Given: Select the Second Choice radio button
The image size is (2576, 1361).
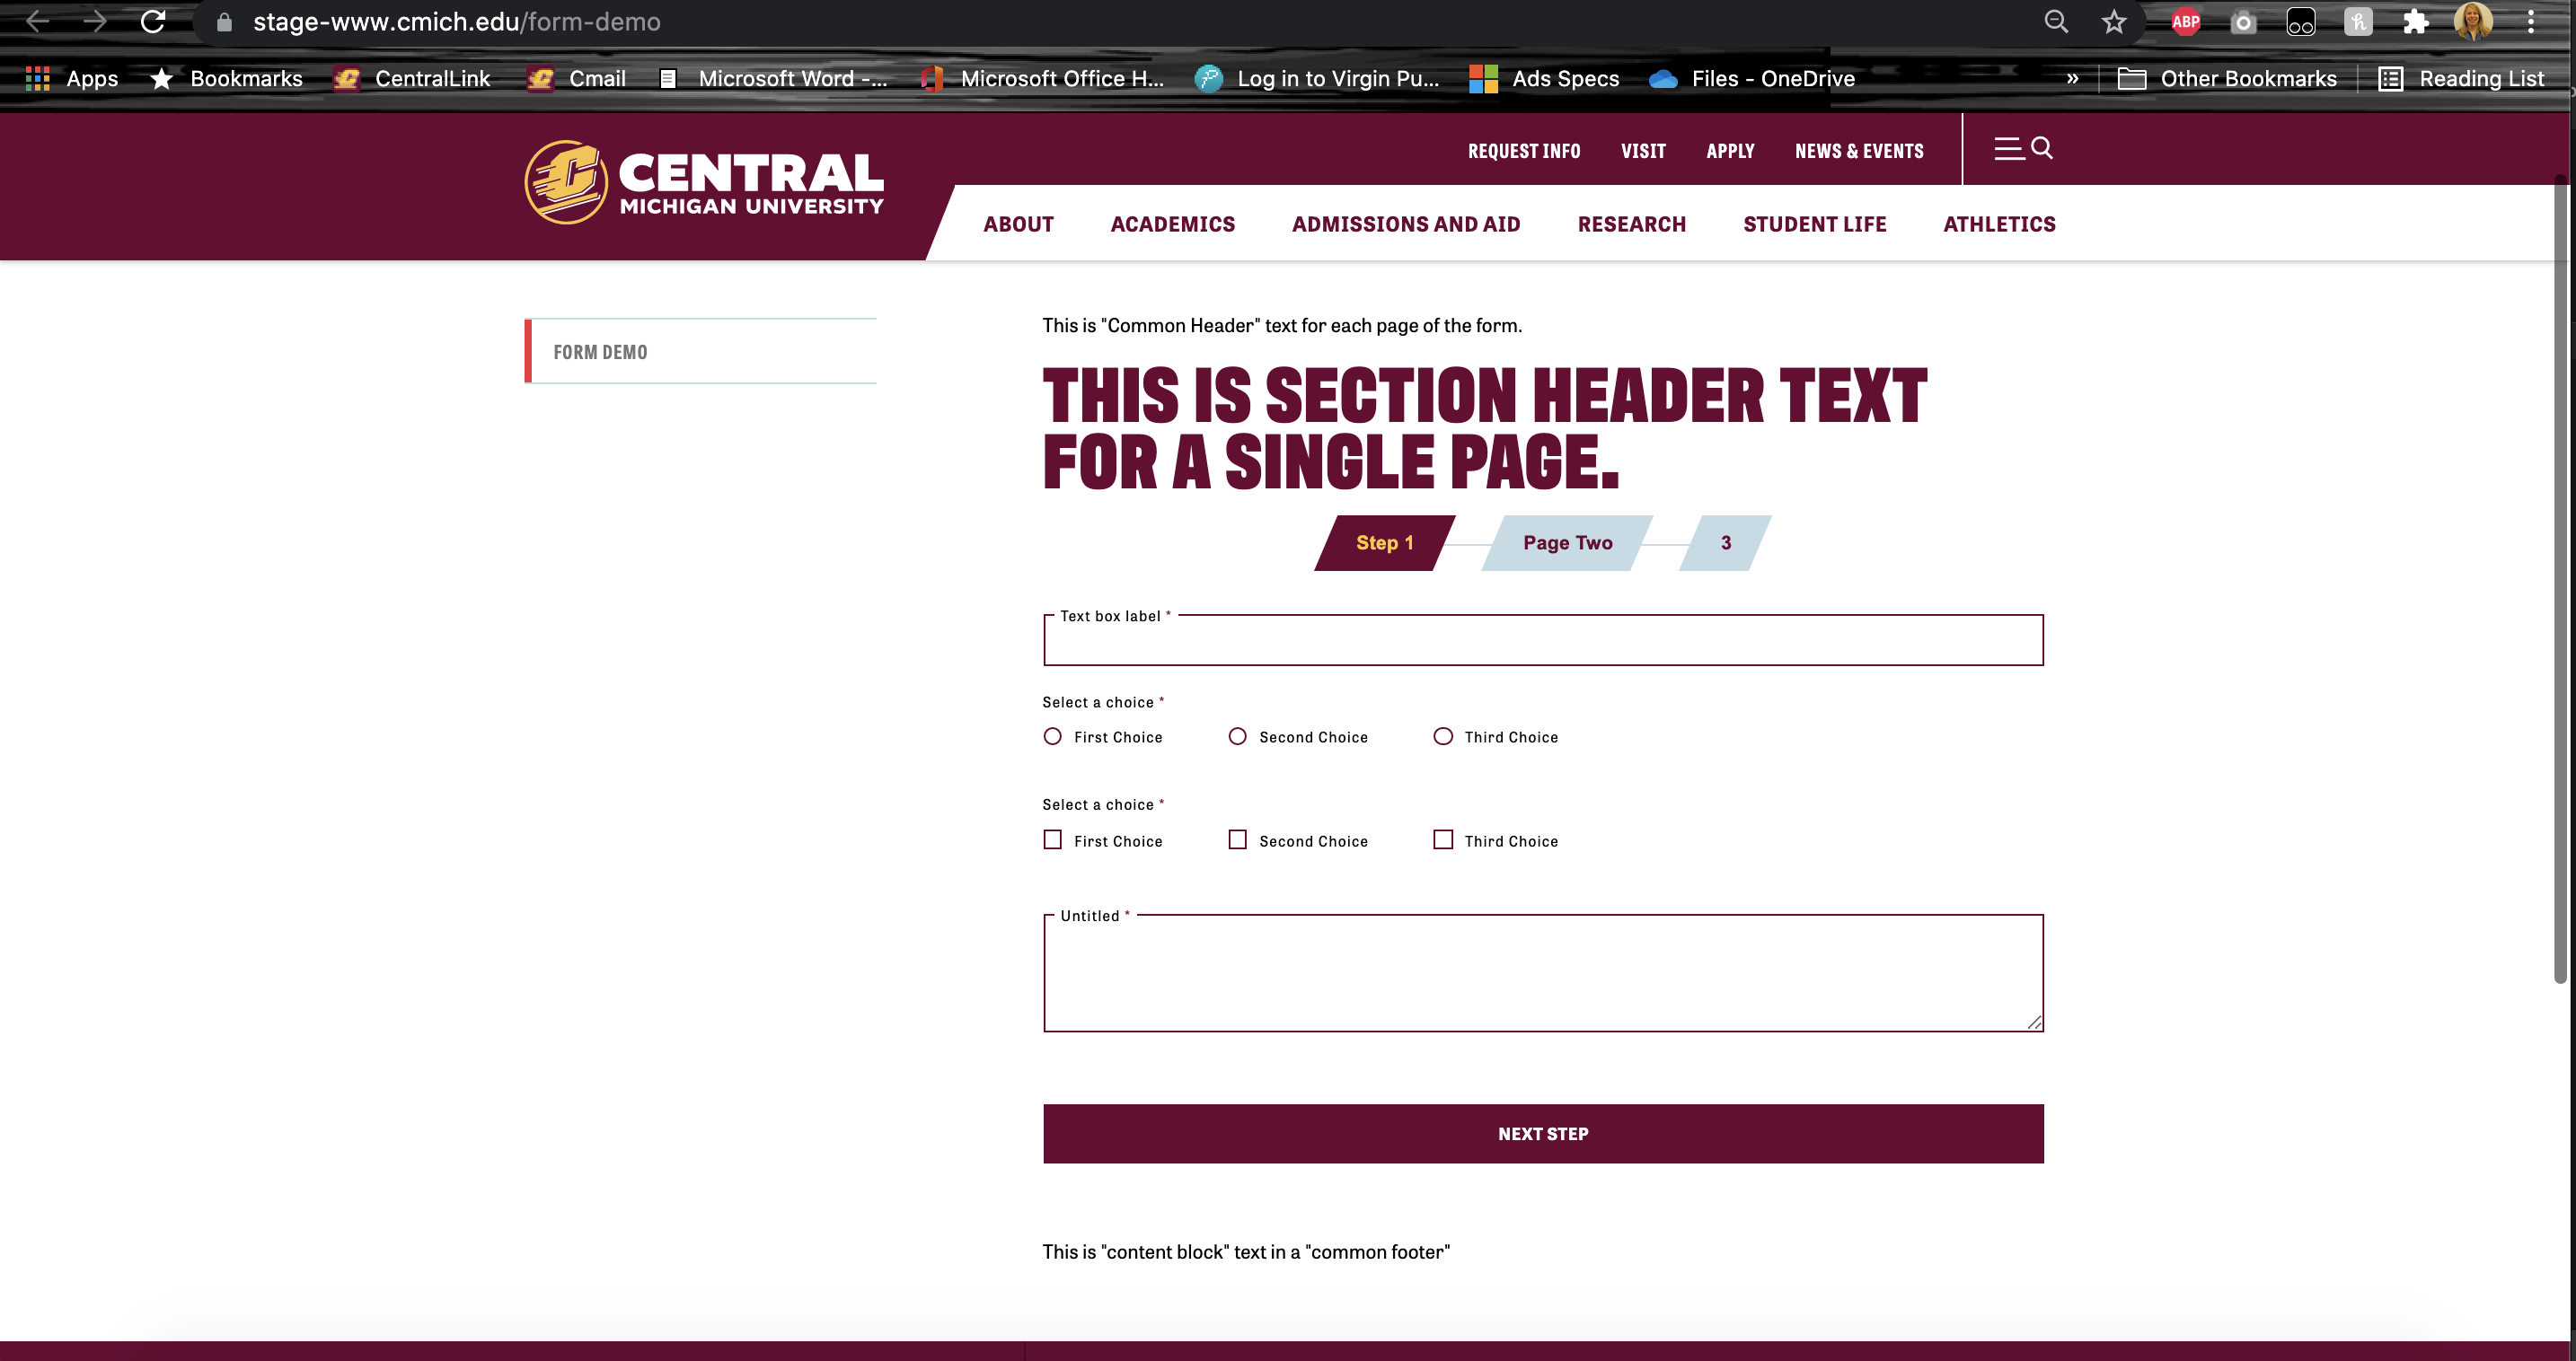Looking at the screenshot, I should [x=1237, y=736].
